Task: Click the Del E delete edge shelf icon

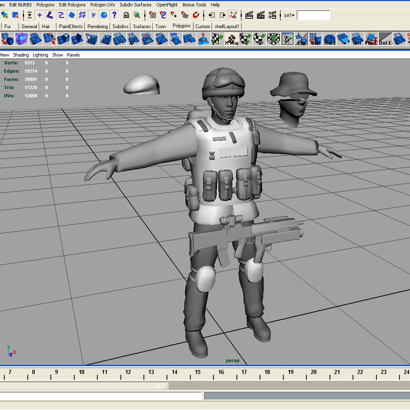Action: click(385, 39)
